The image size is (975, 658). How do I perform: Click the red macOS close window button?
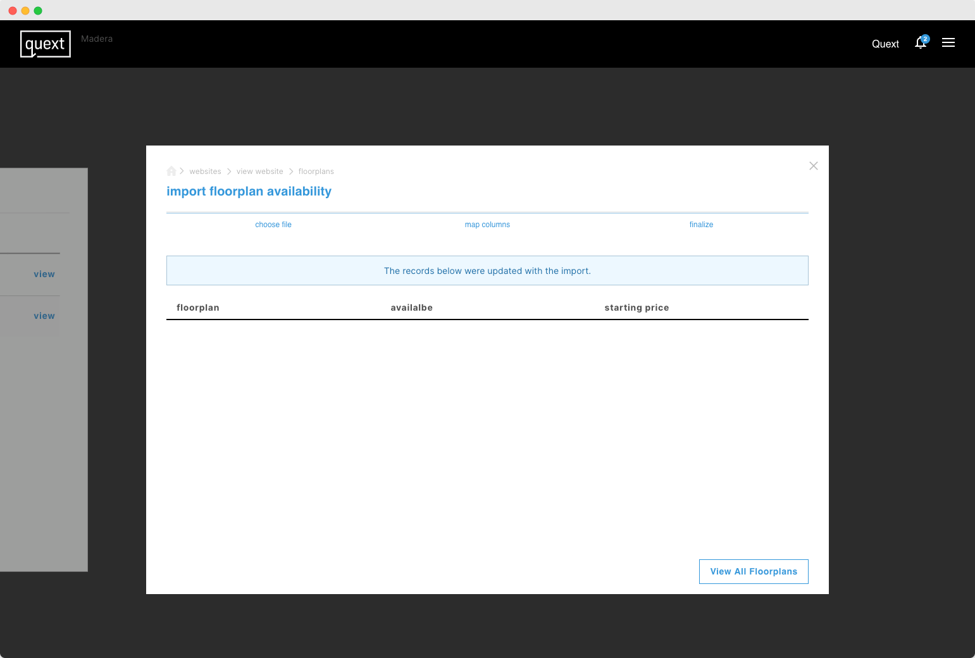click(x=13, y=11)
